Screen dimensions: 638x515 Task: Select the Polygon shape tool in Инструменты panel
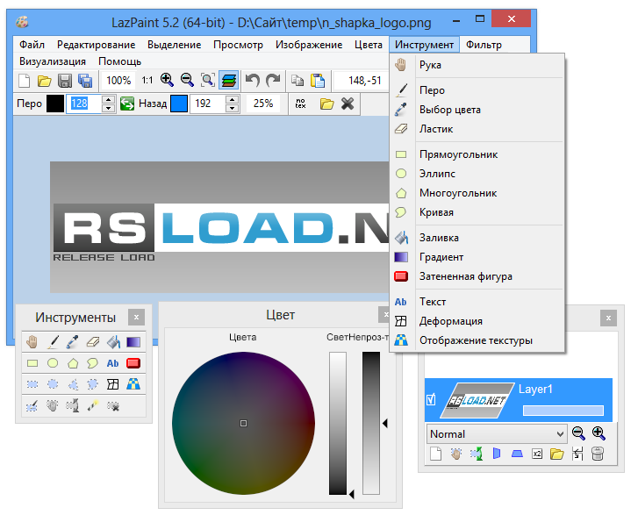pos(73,363)
